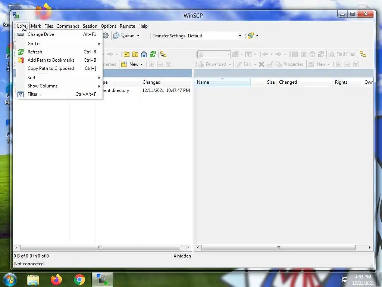Sort local panel by Changed column
Viewport: 382px width, 287px height.
(166, 82)
